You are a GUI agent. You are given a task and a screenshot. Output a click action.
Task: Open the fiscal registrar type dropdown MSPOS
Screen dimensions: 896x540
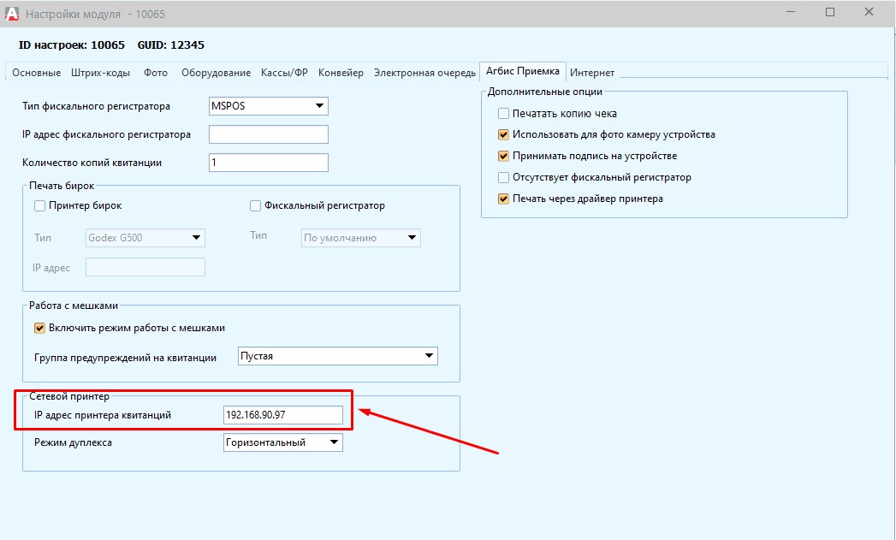(x=269, y=106)
